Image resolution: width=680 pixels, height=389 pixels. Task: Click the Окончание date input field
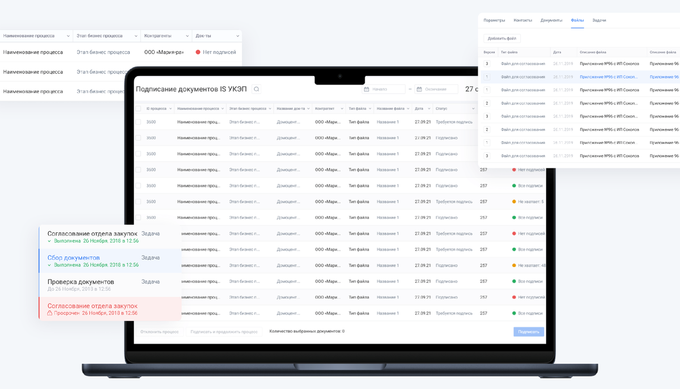tap(436, 89)
